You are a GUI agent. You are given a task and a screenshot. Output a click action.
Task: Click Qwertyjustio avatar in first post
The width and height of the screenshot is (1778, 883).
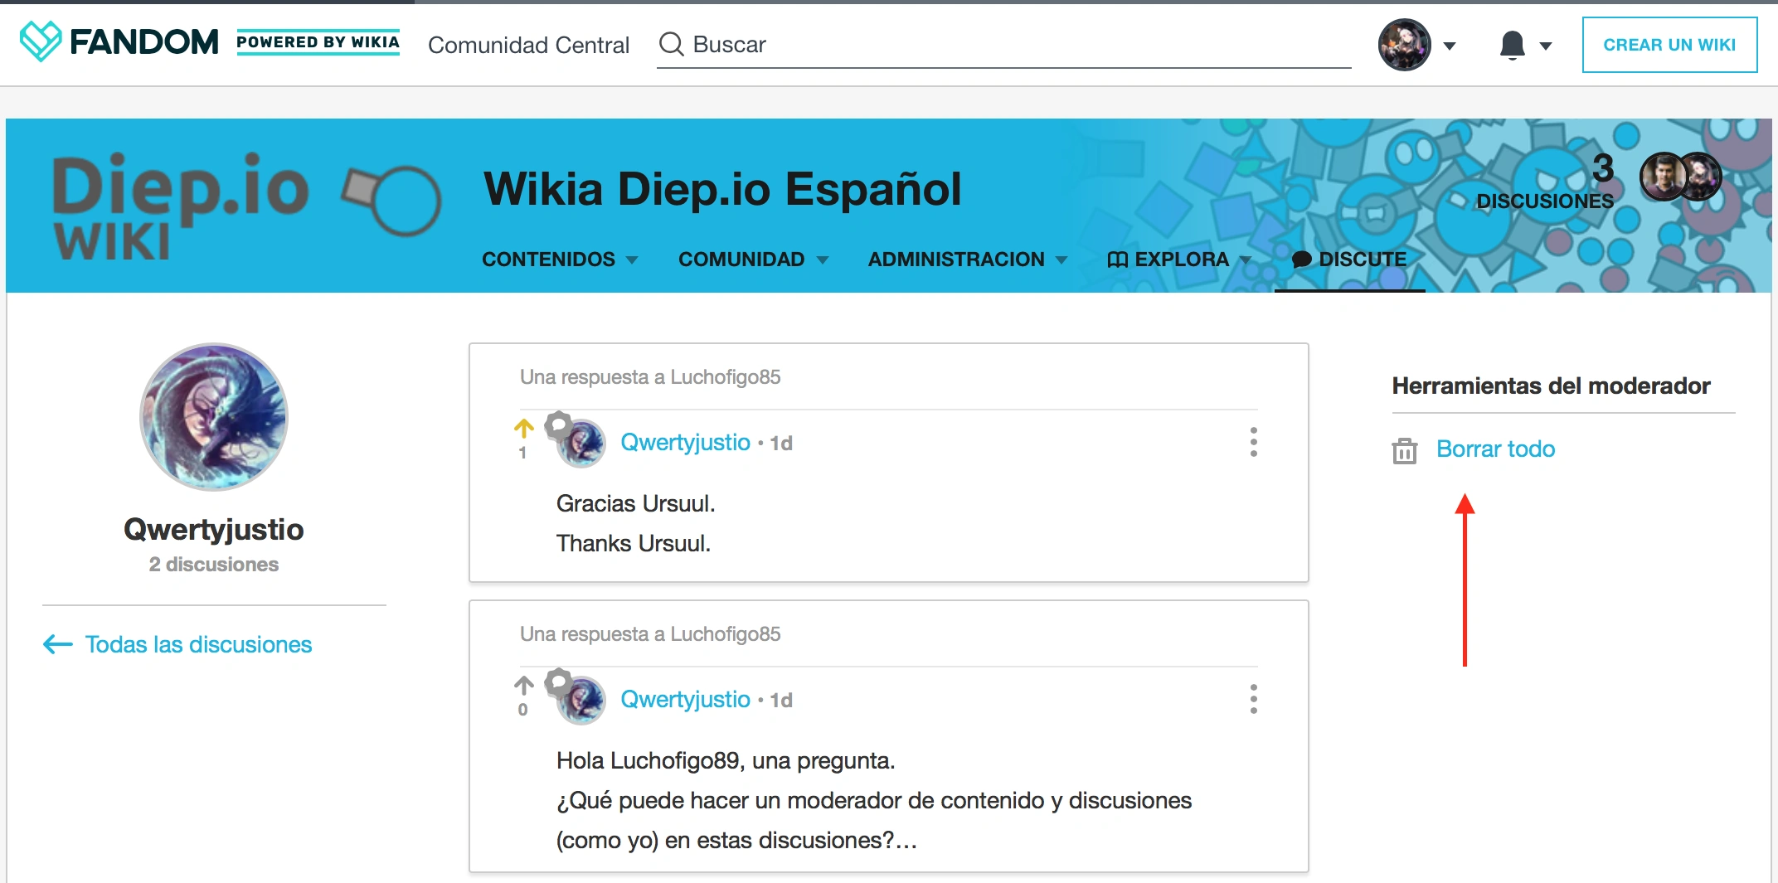tap(581, 444)
